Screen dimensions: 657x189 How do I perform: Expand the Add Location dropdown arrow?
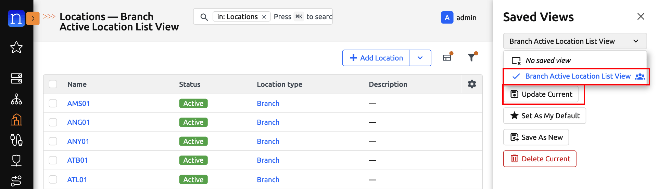(420, 58)
